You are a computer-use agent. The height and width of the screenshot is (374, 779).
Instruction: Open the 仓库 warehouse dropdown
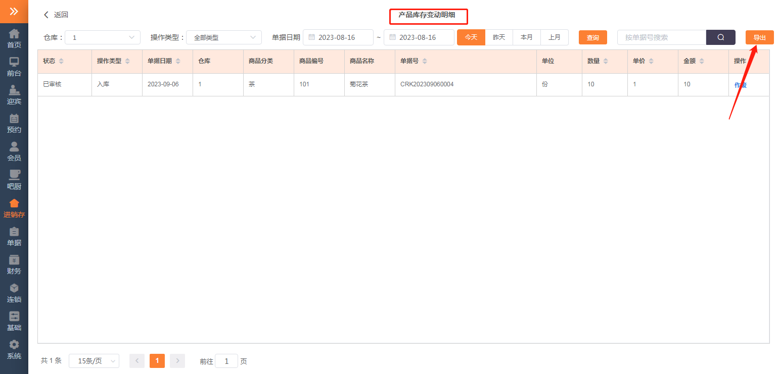pyautogui.click(x=103, y=37)
